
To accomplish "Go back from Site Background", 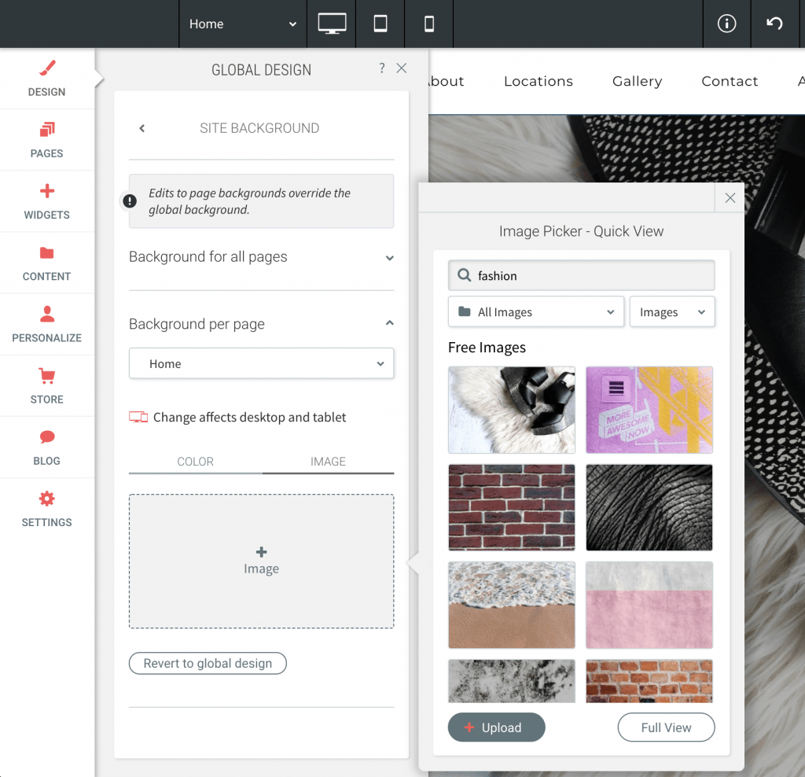I will [x=142, y=128].
